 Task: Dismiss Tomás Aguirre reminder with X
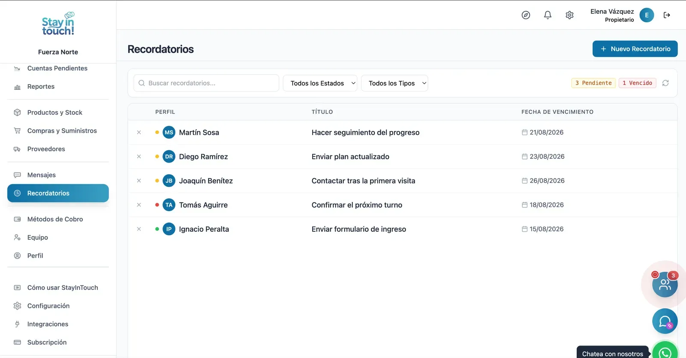139,205
